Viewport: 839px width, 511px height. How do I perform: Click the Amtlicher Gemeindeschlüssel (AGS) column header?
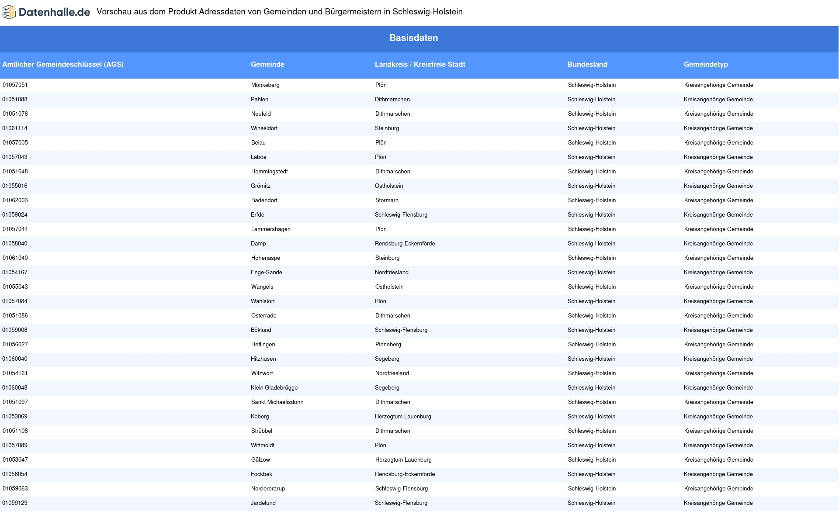[63, 64]
